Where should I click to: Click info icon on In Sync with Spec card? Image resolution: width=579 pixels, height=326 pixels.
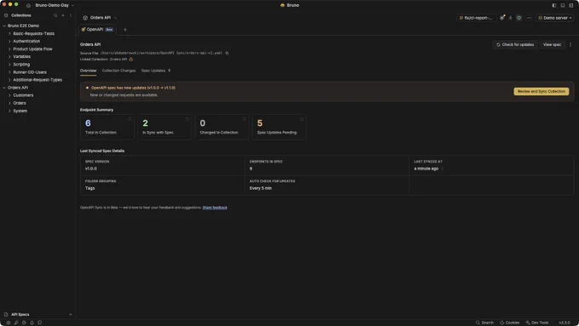click(x=186, y=119)
